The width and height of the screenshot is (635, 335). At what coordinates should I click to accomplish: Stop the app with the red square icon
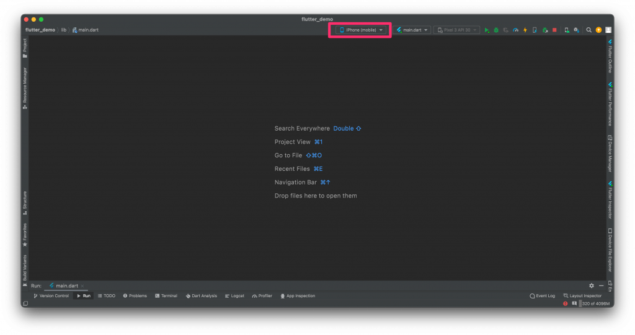pos(554,30)
